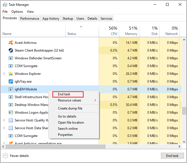Click the horizontal scrollbar thumb
Viewport: 187px width, 163px height.
(56, 147)
